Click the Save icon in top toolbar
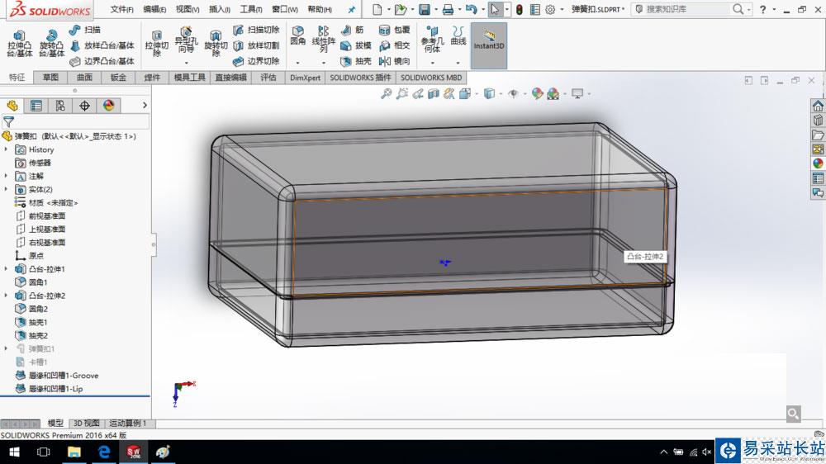 coord(424,9)
